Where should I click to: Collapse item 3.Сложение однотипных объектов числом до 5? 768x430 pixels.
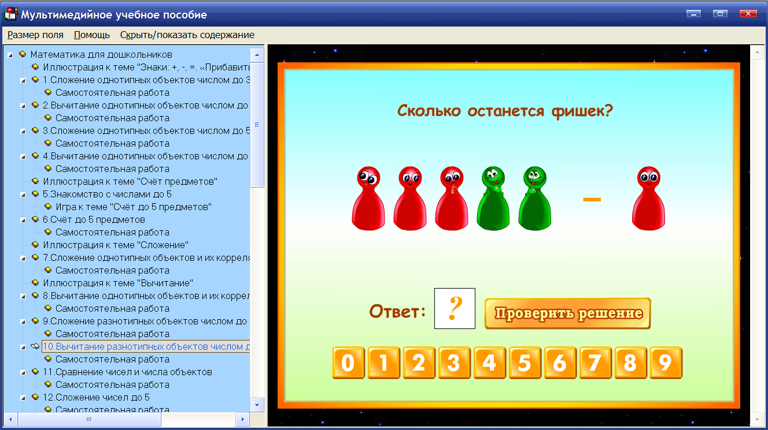[23, 131]
